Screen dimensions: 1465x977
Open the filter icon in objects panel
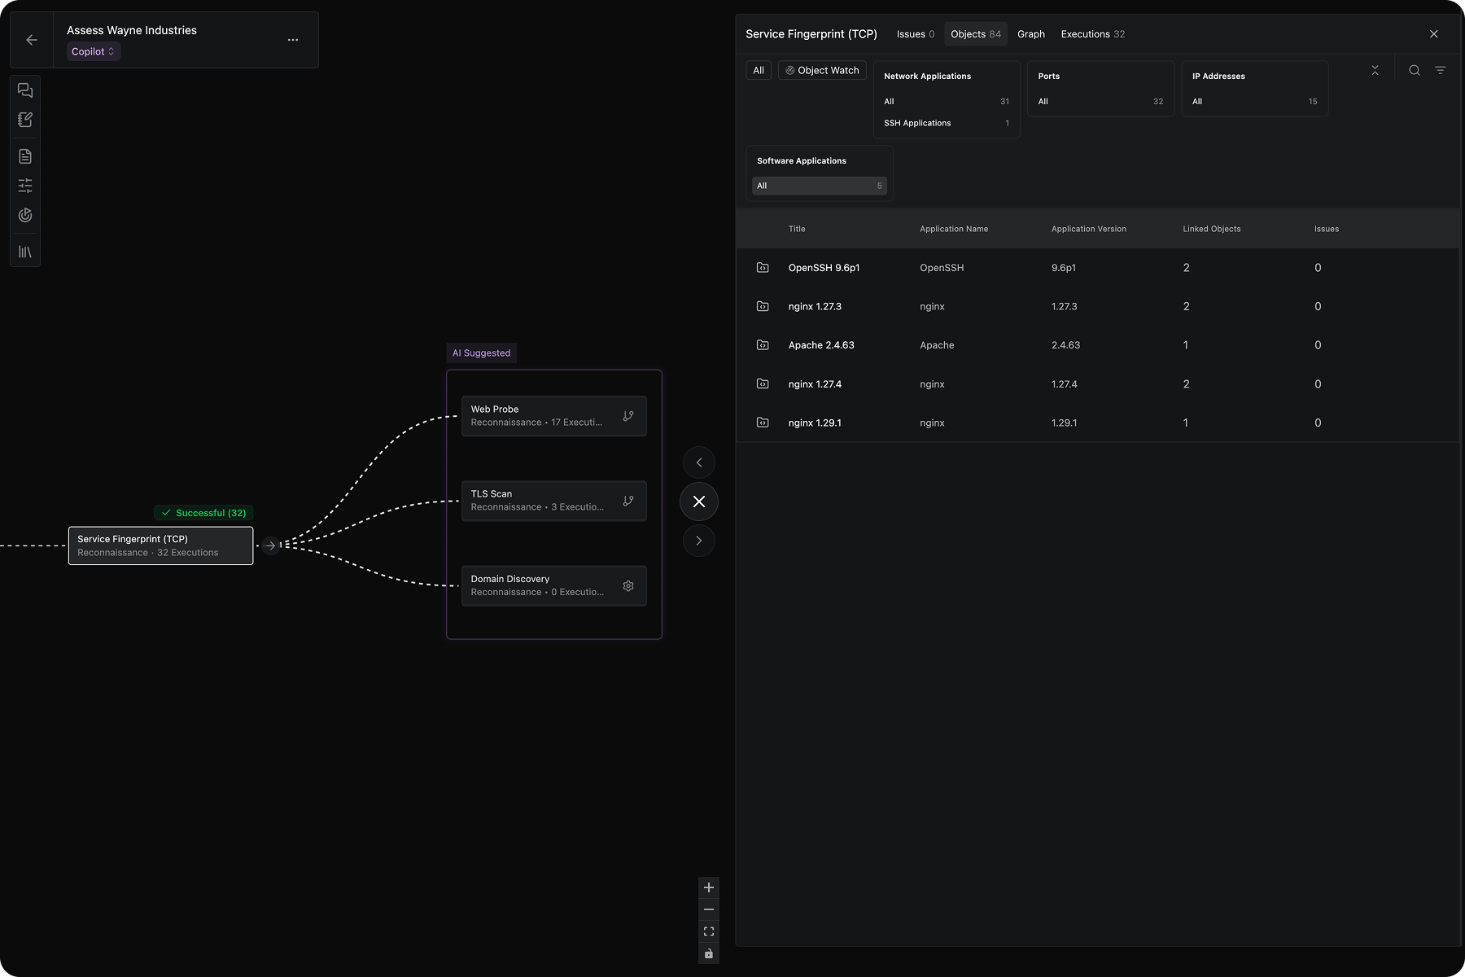pyautogui.click(x=1441, y=71)
